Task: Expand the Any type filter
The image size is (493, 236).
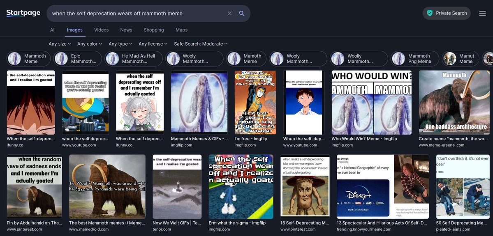Action: point(120,44)
